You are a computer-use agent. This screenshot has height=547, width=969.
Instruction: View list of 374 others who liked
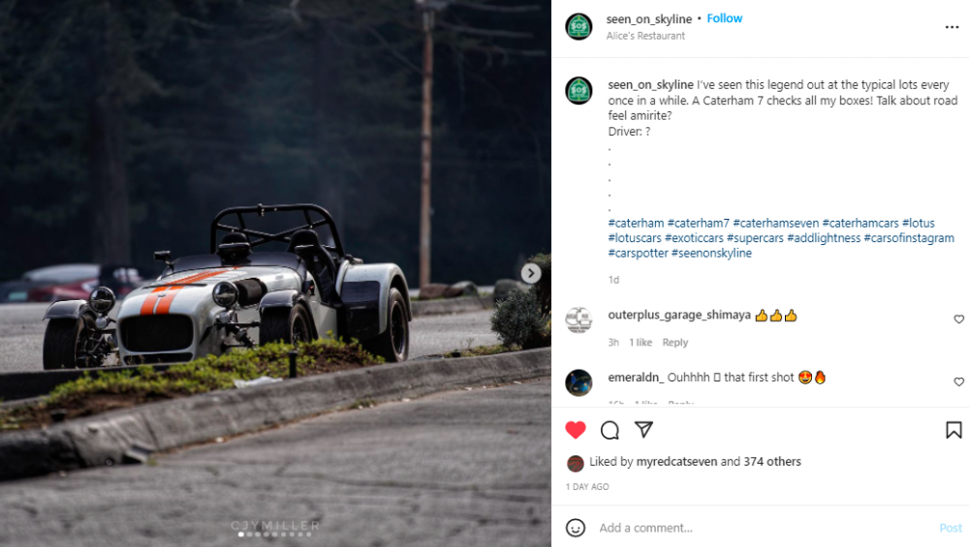(772, 461)
